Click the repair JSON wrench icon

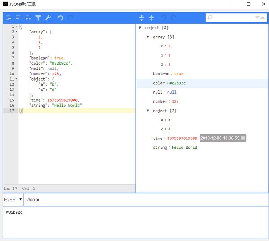click(x=48, y=18)
